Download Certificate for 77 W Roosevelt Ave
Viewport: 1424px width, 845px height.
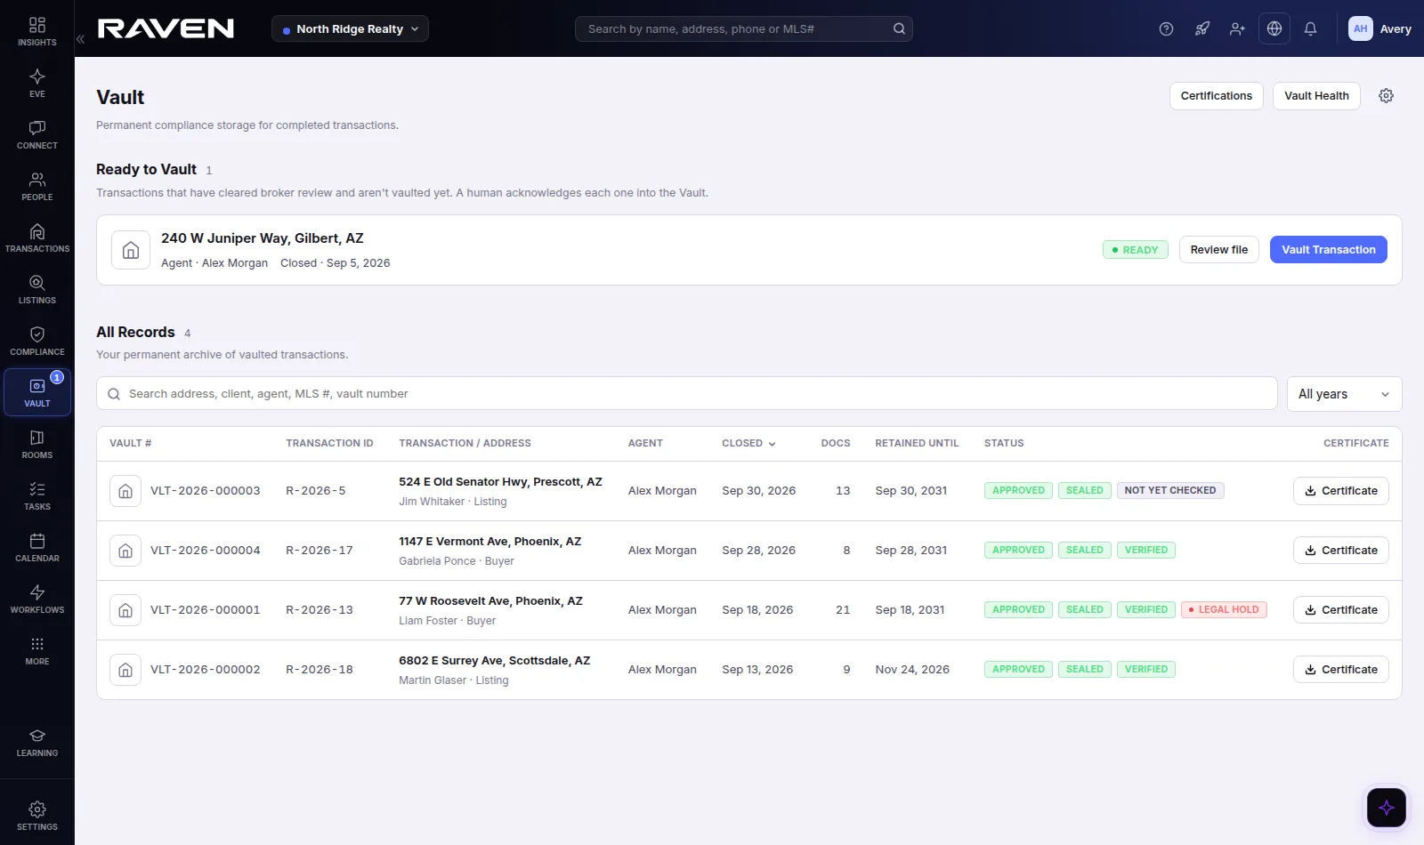point(1340,610)
